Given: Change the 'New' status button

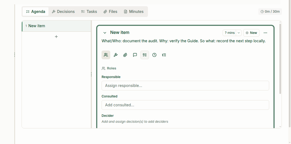Looking at the screenshot, I should (x=251, y=33).
